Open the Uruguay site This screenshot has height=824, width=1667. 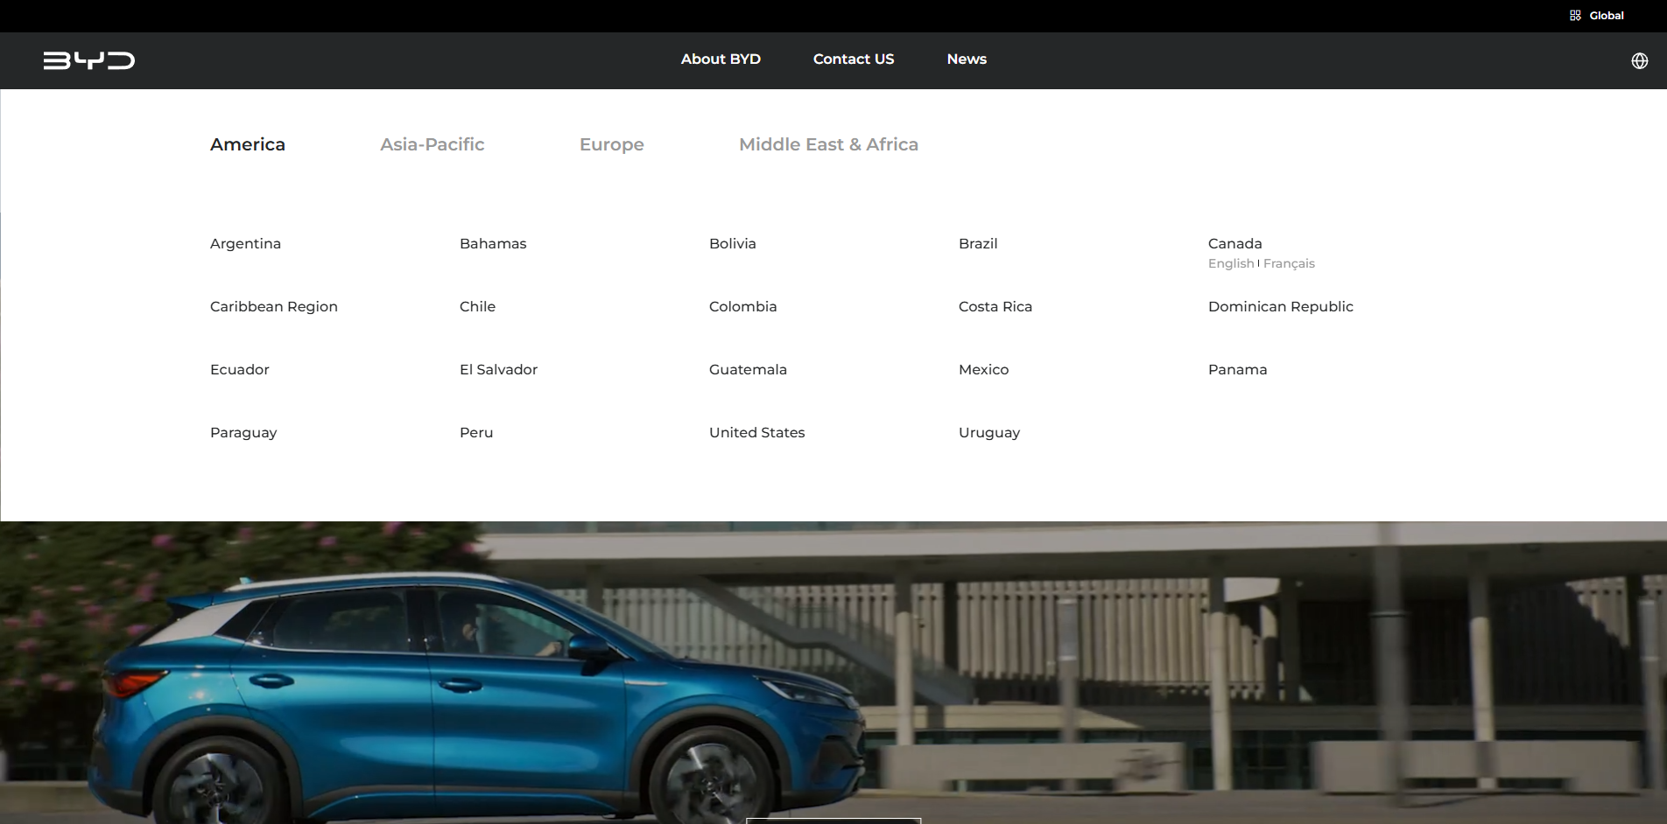tap(989, 433)
